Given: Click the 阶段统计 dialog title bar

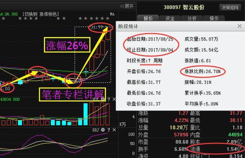Looking at the screenshot, I should [x=180, y=26].
